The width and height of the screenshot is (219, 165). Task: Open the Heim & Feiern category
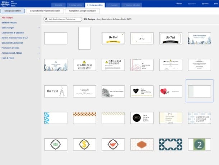click(x=8, y=58)
